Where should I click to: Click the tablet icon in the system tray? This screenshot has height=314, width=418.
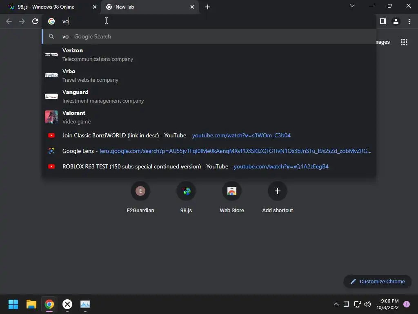(346, 304)
